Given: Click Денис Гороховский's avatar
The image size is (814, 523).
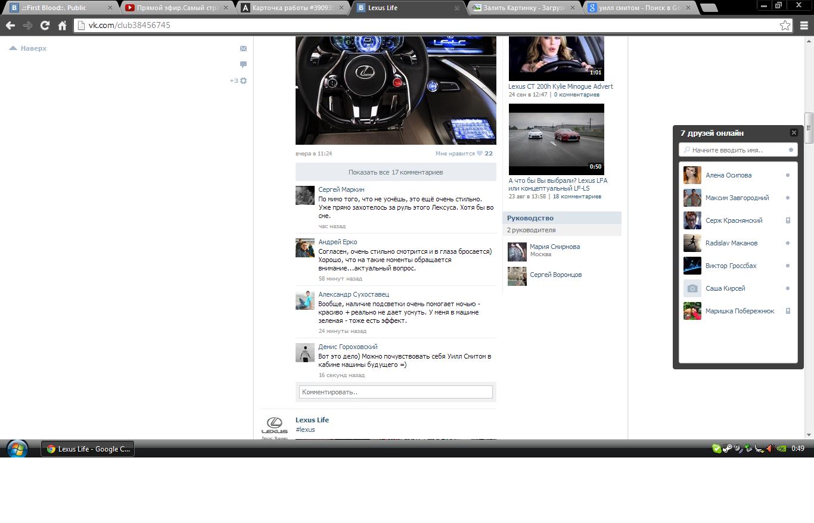Looking at the screenshot, I should click(x=305, y=353).
